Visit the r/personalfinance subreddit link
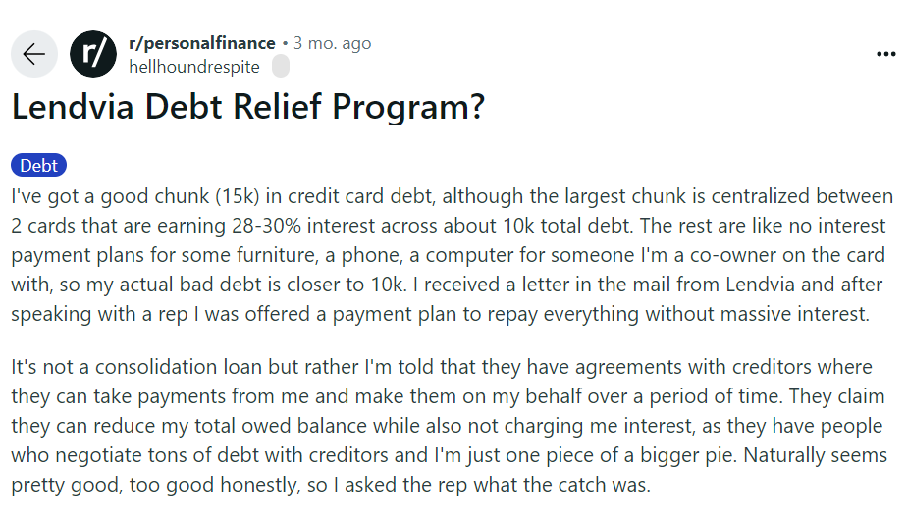This screenshot has height=518, width=907. (202, 43)
